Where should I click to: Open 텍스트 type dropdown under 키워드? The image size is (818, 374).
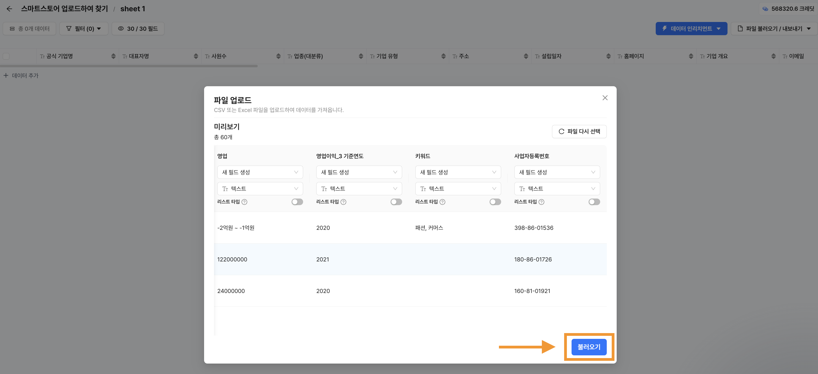(x=458, y=189)
